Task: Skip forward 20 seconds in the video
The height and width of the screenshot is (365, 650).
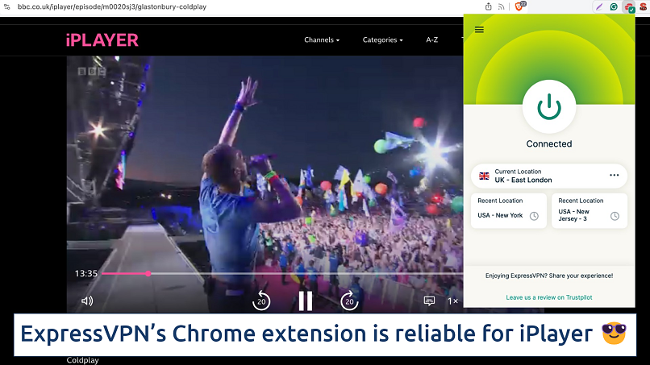Action: coord(349,301)
